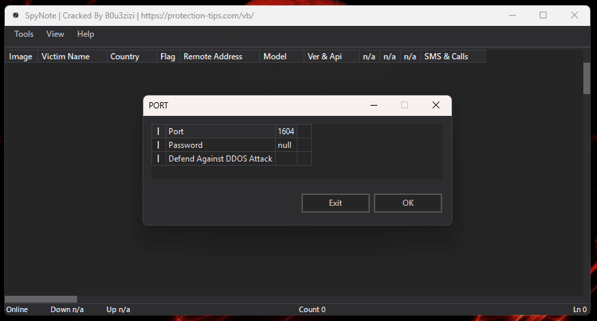The width and height of the screenshot is (597, 321).
Task: Open the Tools menu
Action: (x=24, y=34)
